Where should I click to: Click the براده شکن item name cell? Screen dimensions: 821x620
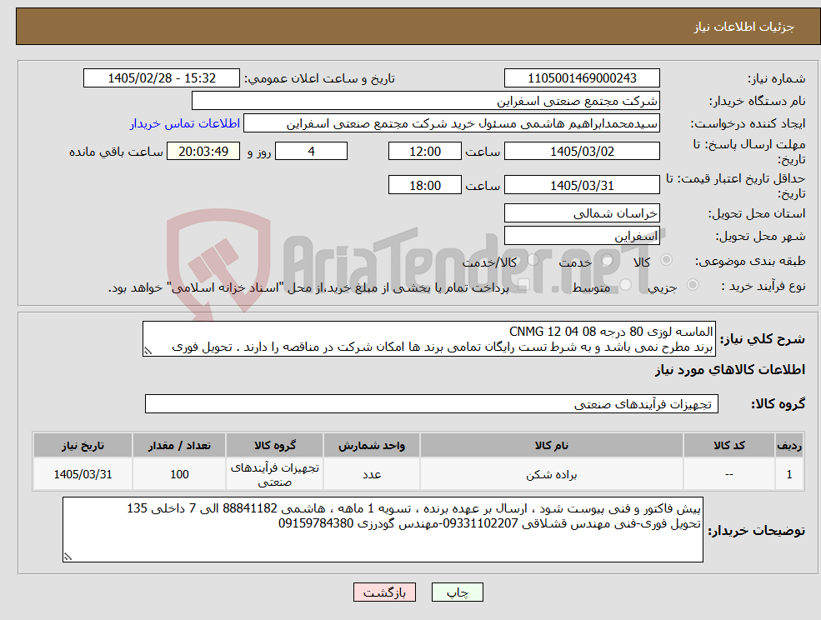point(551,474)
